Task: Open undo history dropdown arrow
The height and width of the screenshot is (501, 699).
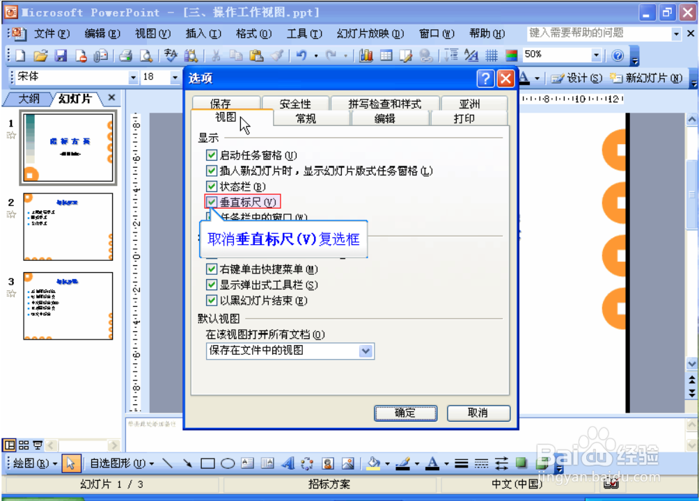Action: coord(316,56)
